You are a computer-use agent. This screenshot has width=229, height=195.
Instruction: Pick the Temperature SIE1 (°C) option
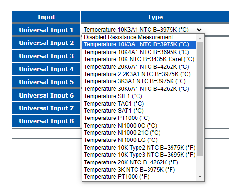click(139, 96)
